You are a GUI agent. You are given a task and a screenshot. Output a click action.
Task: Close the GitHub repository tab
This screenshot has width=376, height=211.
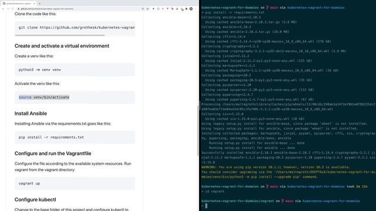click(x=34, y=4)
